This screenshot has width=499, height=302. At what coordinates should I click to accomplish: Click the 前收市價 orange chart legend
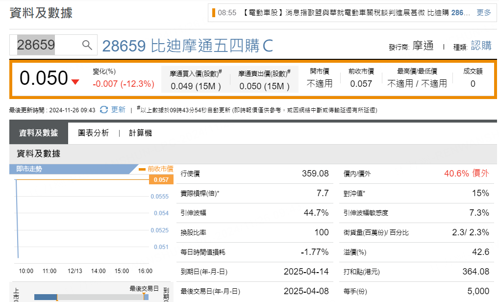[156, 169]
